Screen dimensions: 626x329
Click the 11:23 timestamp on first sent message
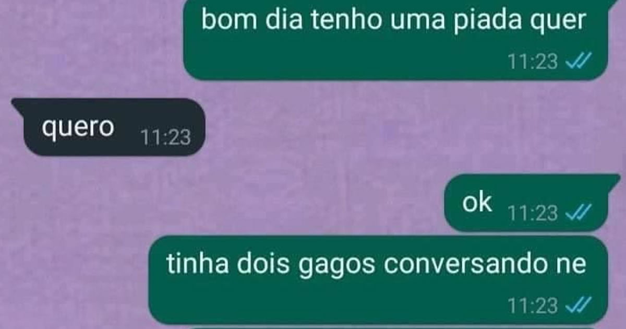(533, 62)
